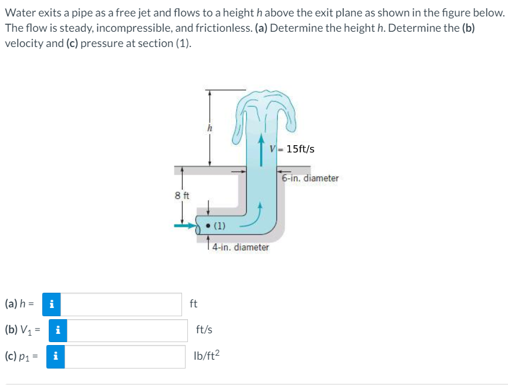The width and height of the screenshot is (508, 385).
Task: Select the blue i button for the height answer
Action: 51,304
